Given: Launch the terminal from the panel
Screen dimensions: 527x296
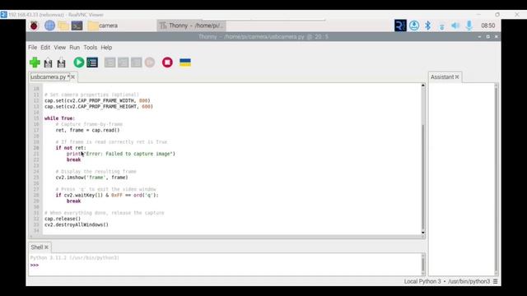Looking at the screenshot, I should point(77,25).
